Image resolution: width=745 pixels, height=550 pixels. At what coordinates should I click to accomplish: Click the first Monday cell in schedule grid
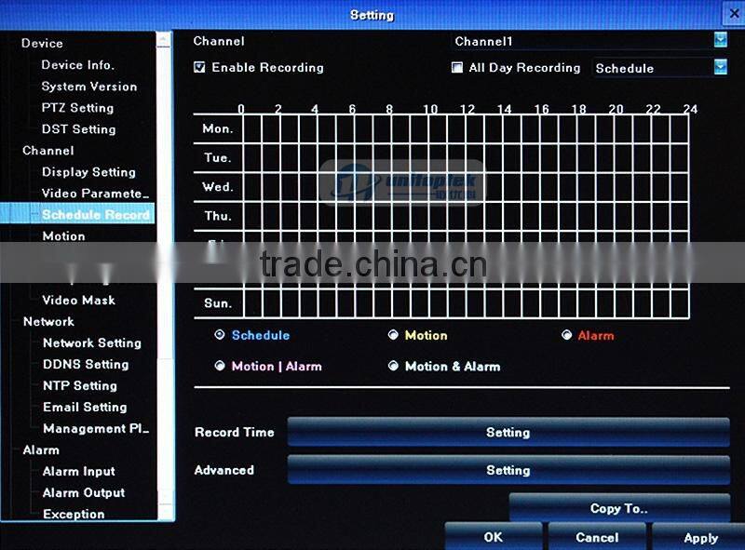(251, 129)
